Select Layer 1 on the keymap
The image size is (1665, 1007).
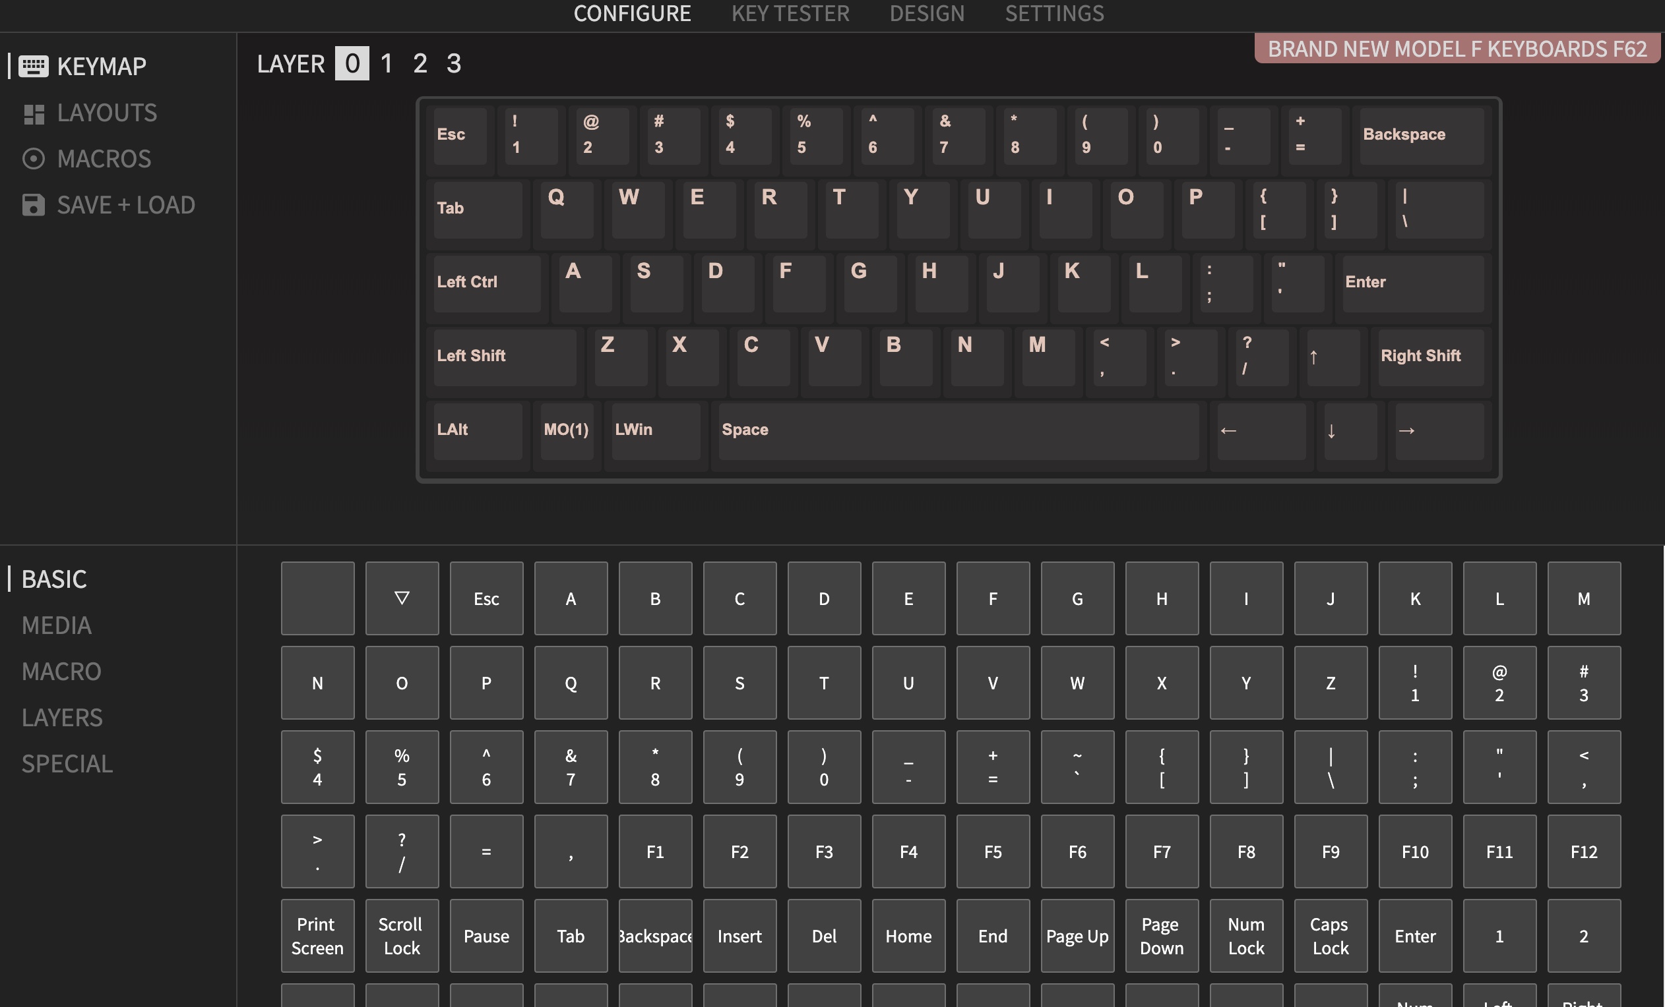385,63
